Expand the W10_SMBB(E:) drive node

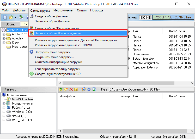click(4, 120)
